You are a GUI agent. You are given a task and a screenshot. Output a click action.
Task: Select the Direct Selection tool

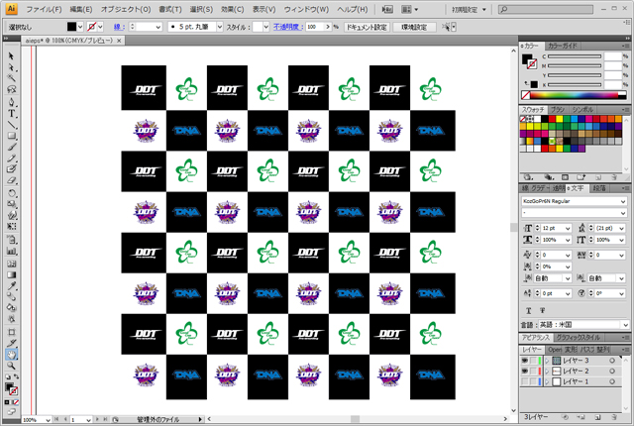pyautogui.click(x=11, y=67)
